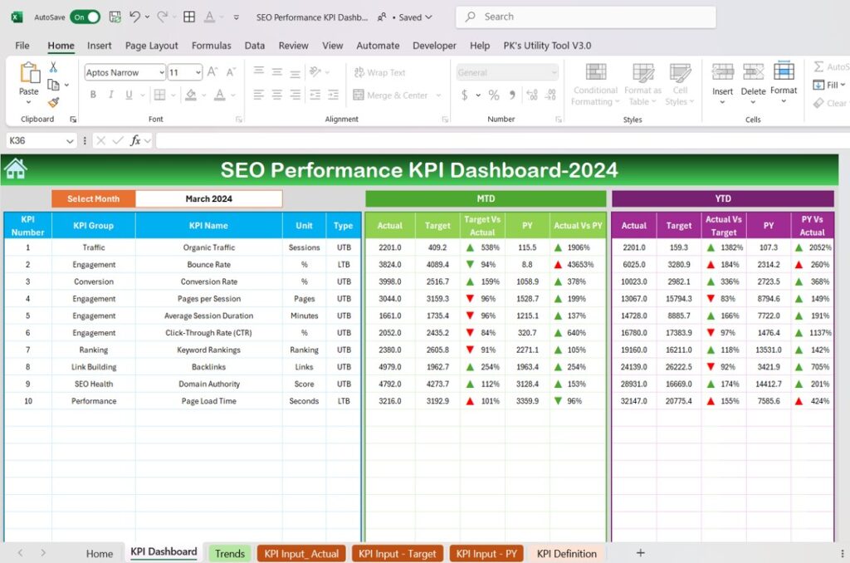Click the Format Painter brush icon

53,102
